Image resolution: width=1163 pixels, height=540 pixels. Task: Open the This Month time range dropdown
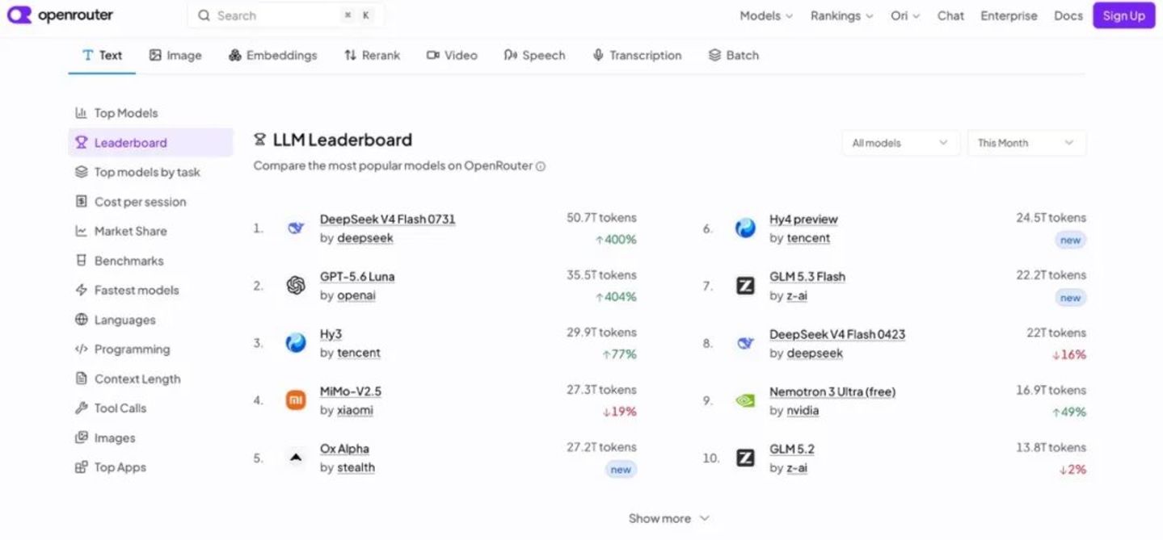(1026, 143)
